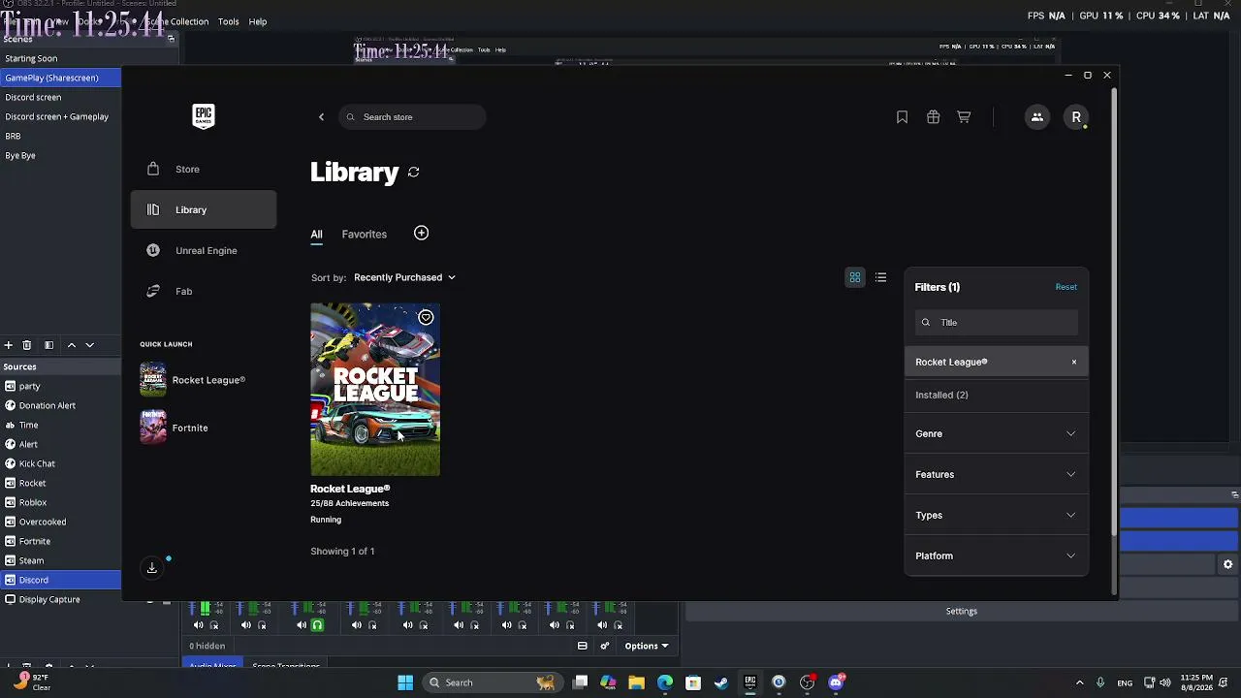Open Library in the Epic sidebar
Viewport: 1241px width, 698px height.
204,210
